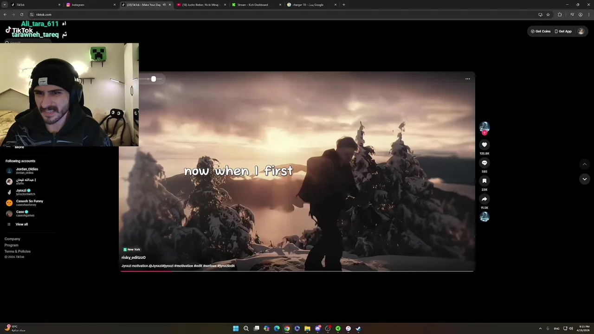
Task: Open risky_editzz0 creator username
Action: coord(134,257)
